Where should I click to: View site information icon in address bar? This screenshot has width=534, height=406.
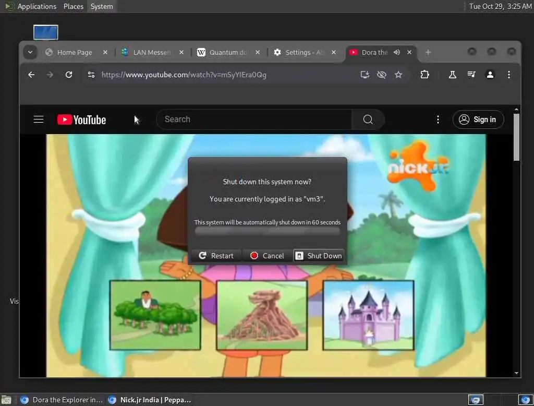[91, 75]
